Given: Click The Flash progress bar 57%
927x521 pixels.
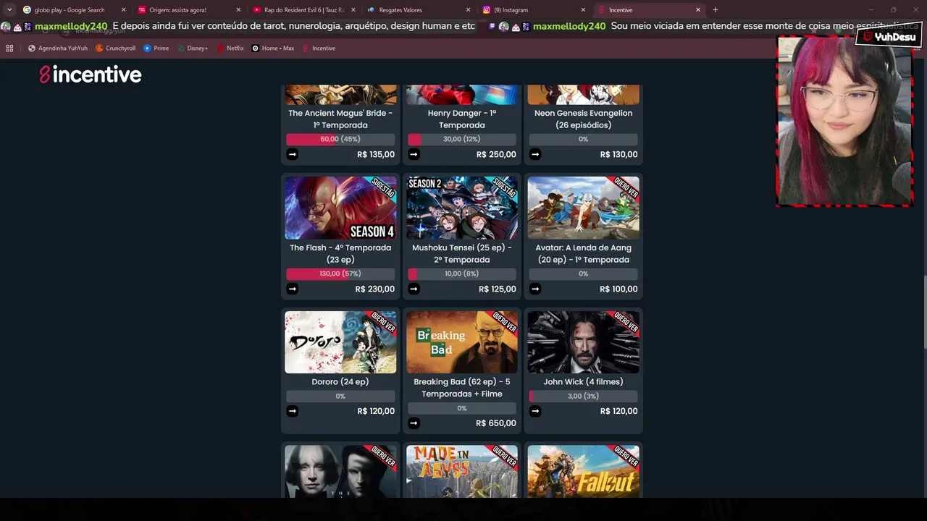Looking at the screenshot, I should (340, 274).
